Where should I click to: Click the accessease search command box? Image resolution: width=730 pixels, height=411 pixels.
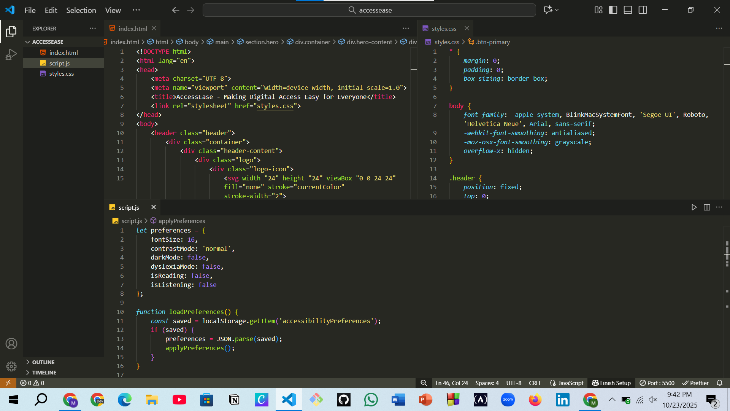point(369,10)
